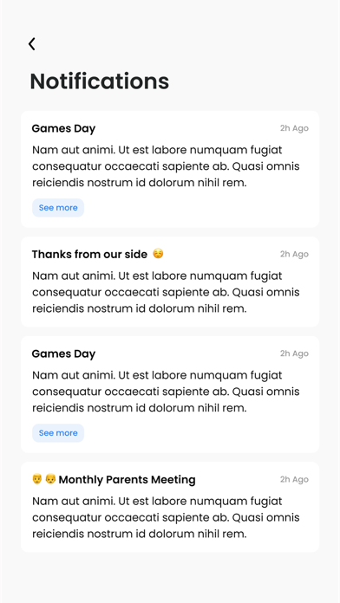
Task: Open the second Games Day notification title
Action: (x=63, y=354)
